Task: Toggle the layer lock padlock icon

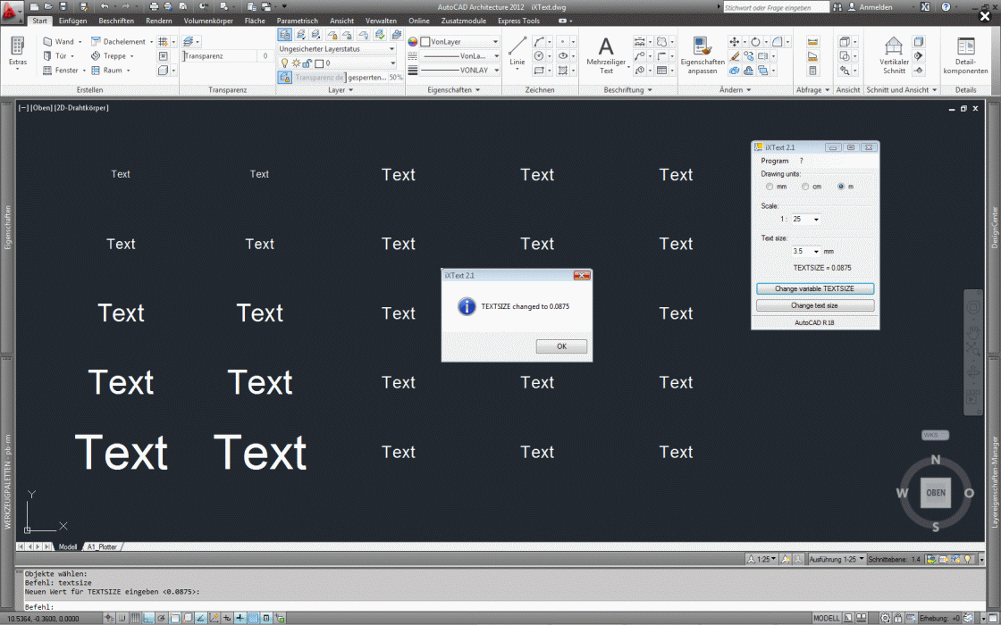Action: coord(307,63)
